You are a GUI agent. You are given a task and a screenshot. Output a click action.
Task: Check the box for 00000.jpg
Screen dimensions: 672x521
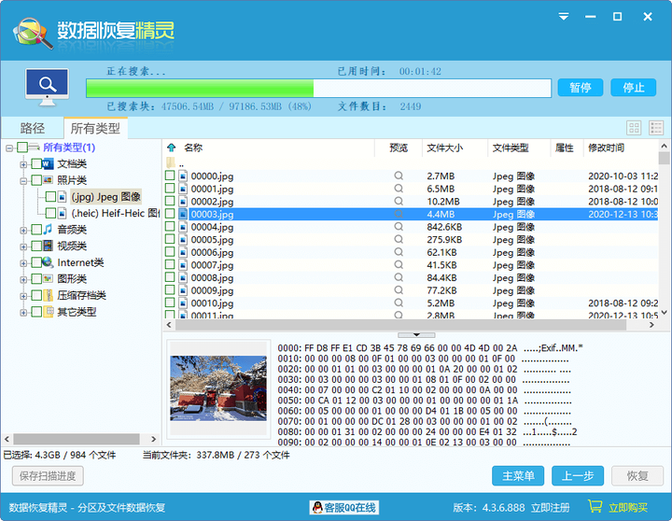coord(170,176)
